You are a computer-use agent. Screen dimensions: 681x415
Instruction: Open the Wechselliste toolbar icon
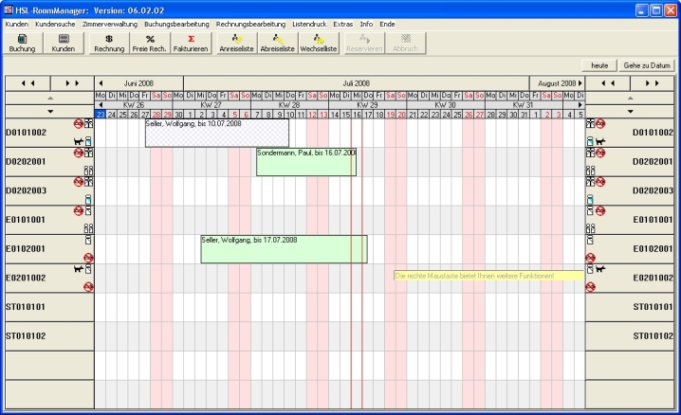tap(319, 42)
